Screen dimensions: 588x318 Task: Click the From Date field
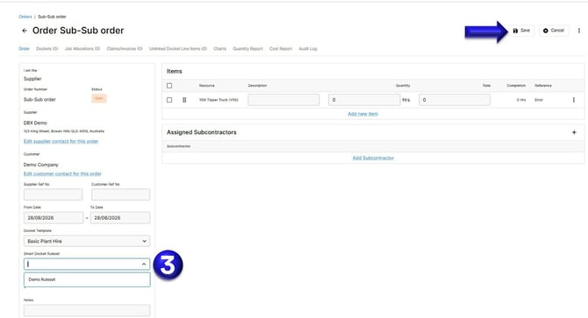click(x=54, y=218)
